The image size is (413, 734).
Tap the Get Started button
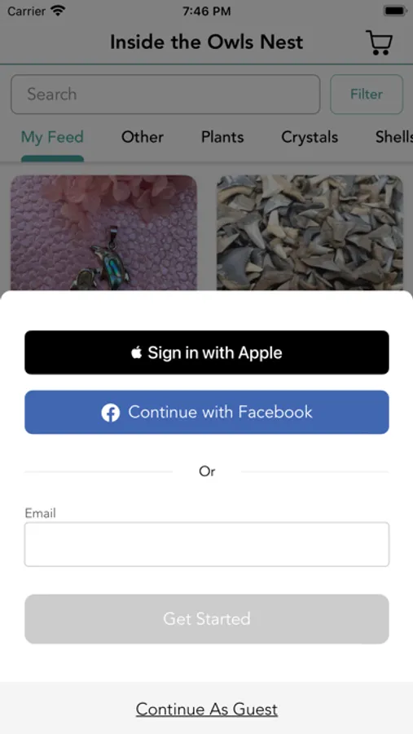point(207,619)
